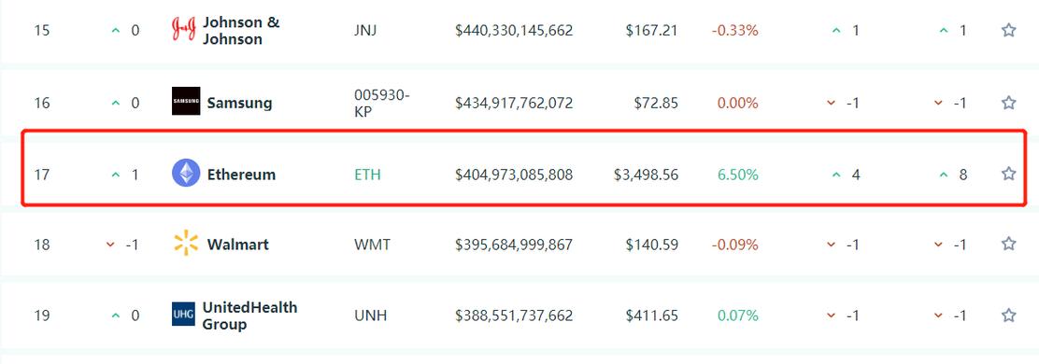Toggle the UnitedHealth Group favorite star
Viewport: 1039px width, 364px height.
coord(1008,315)
